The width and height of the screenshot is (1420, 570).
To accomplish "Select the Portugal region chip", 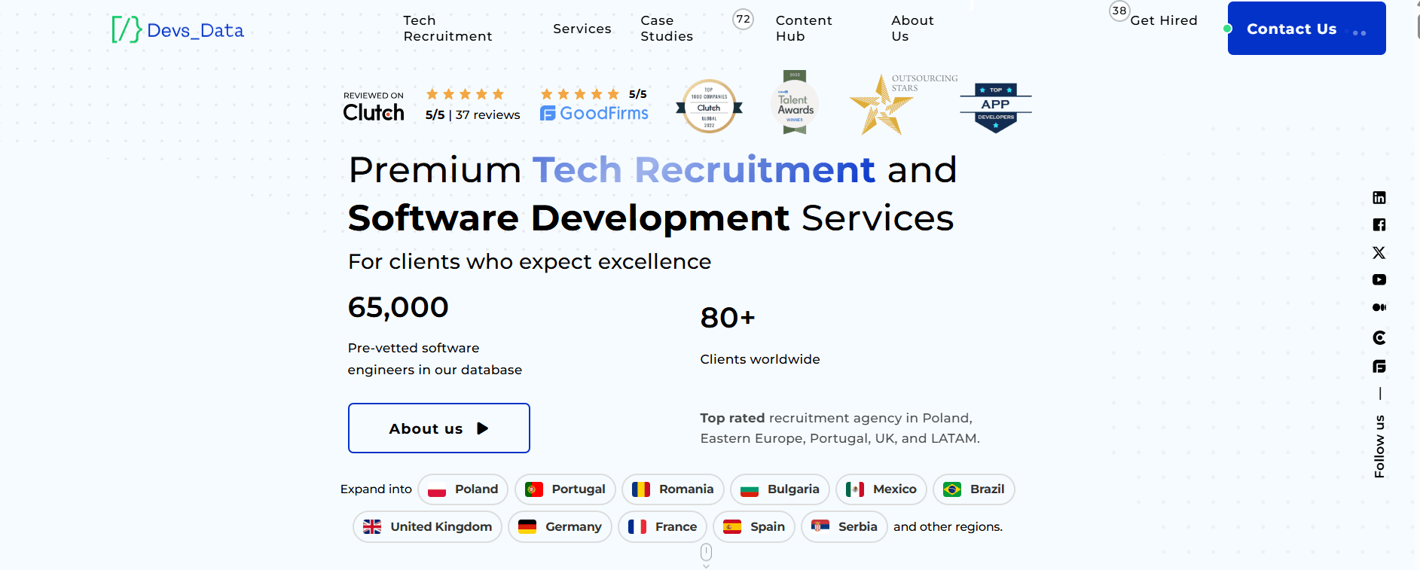I will 565,489.
